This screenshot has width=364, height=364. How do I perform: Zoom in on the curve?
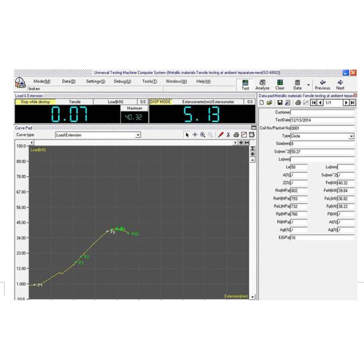203,135
